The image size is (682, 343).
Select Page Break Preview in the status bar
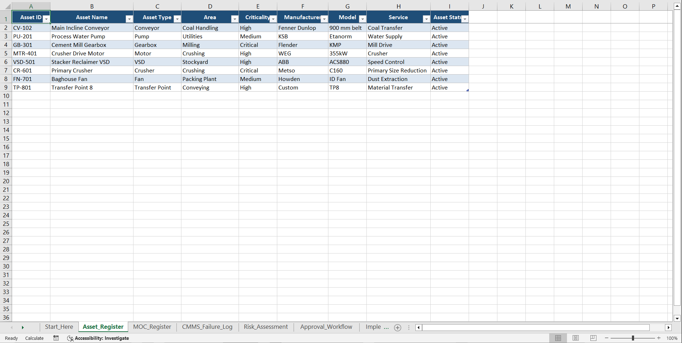[x=593, y=338]
